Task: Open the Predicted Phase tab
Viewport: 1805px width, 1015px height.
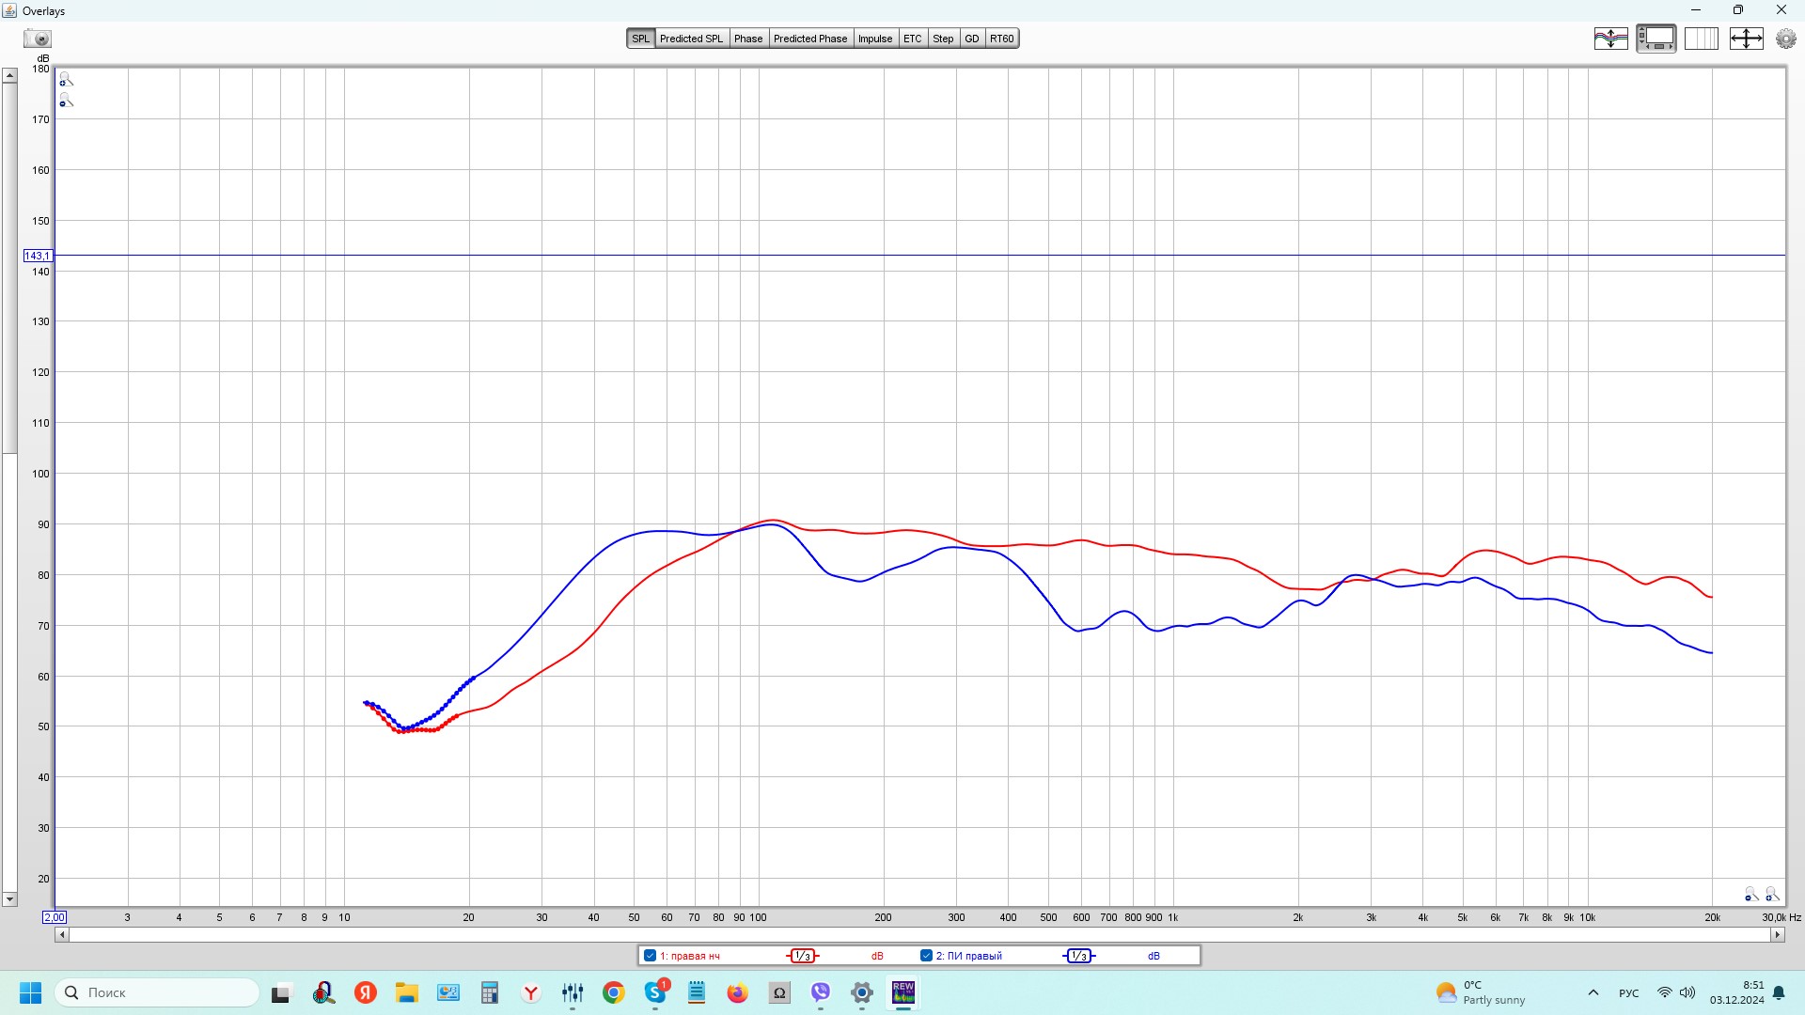Action: pos(810,39)
